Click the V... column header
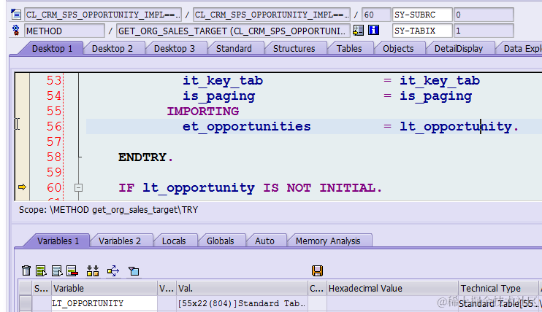 point(167,288)
